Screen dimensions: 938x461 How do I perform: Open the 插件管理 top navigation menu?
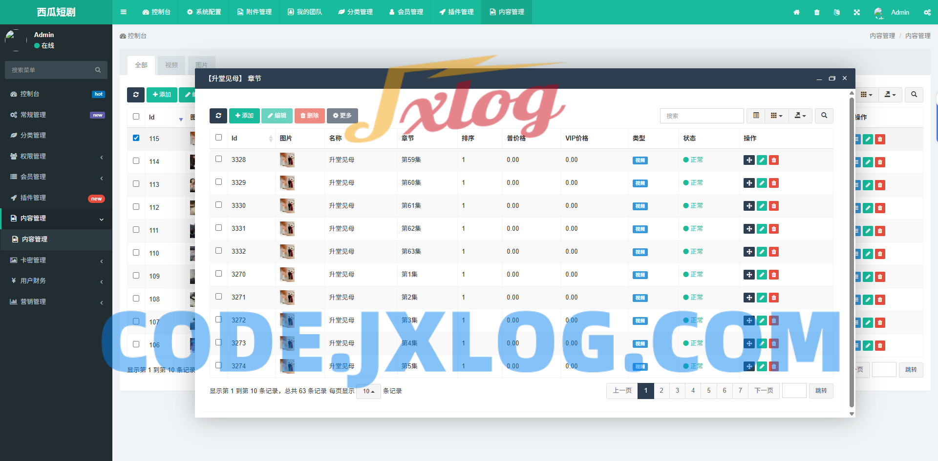tap(456, 12)
